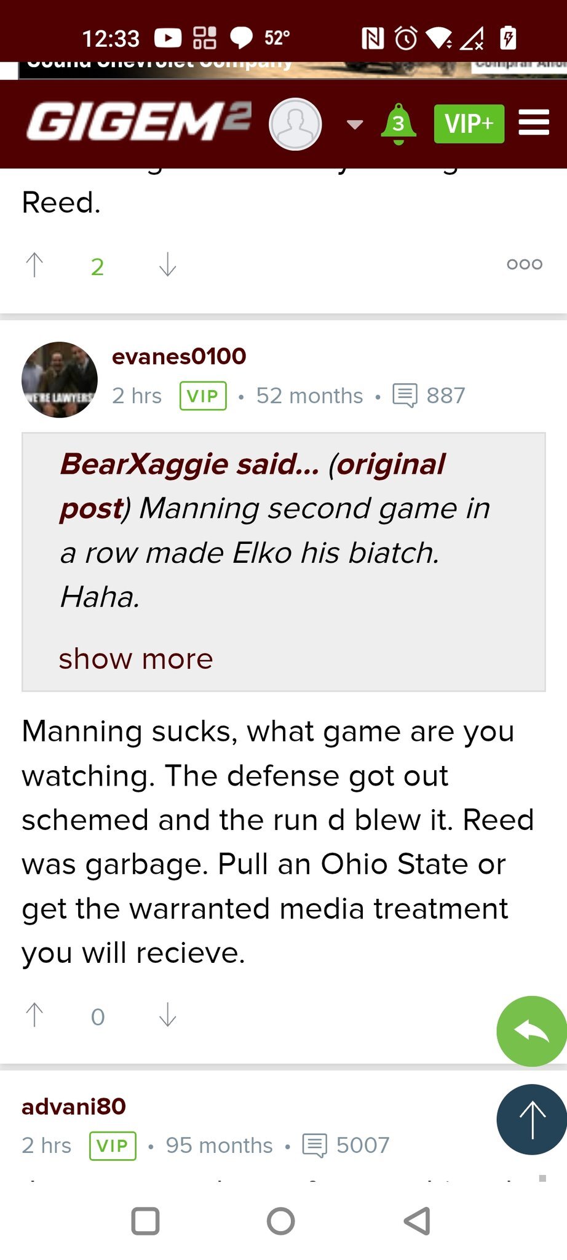The width and height of the screenshot is (567, 1260).
Task: View evanes0100's 887 posts icon
Action: tap(405, 396)
